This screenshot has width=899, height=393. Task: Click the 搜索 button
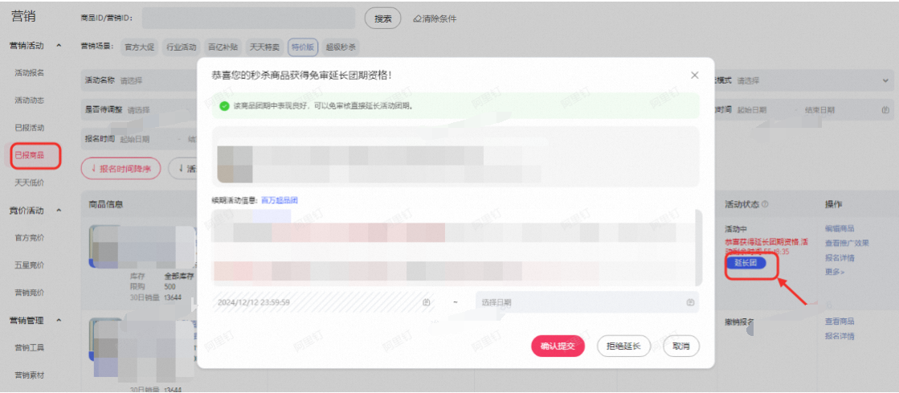[382, 18]
